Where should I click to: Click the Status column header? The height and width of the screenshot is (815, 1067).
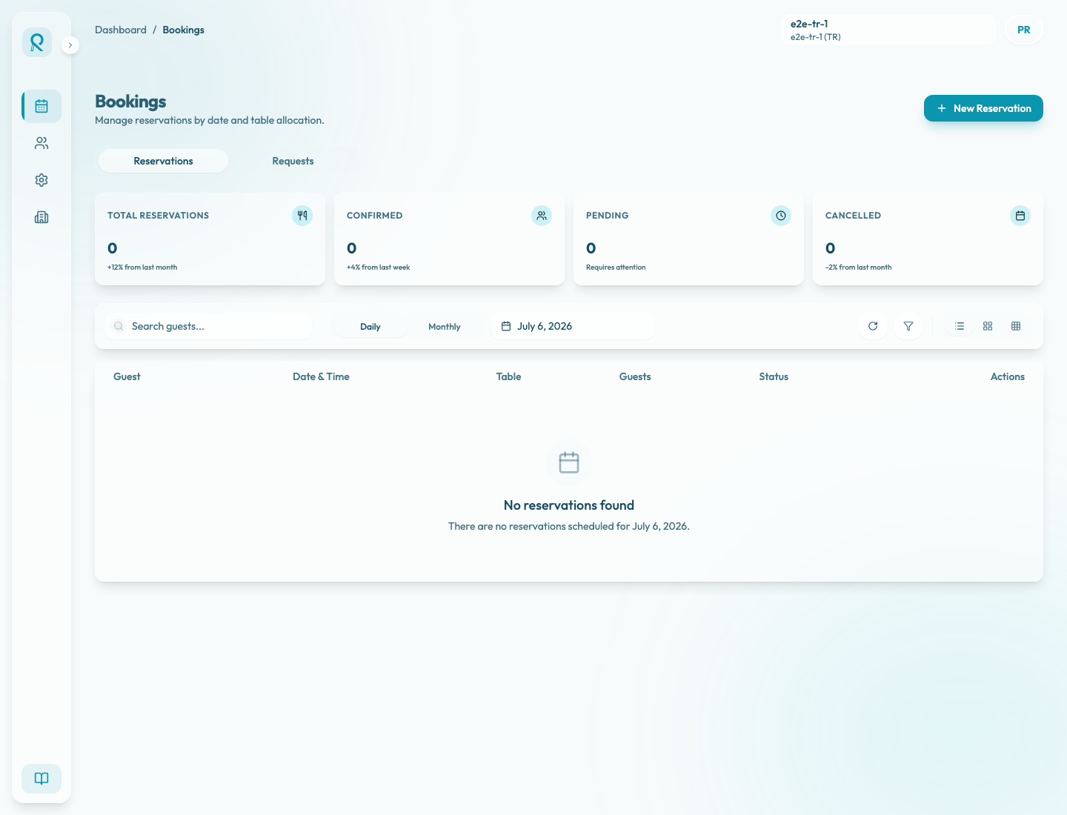pyautogui.click(x=774, y=376)
